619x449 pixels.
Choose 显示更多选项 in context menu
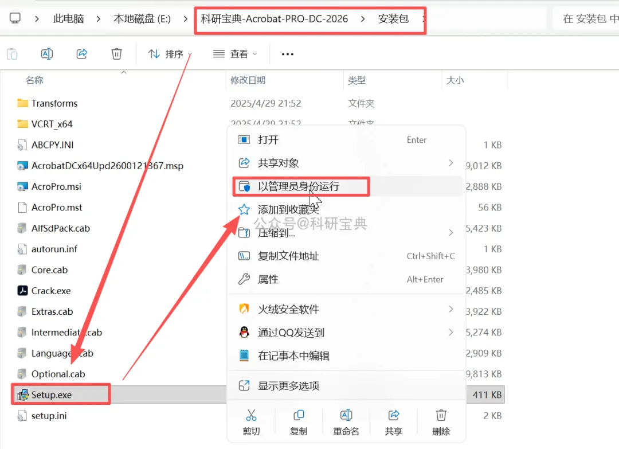[x=346, y=386]
